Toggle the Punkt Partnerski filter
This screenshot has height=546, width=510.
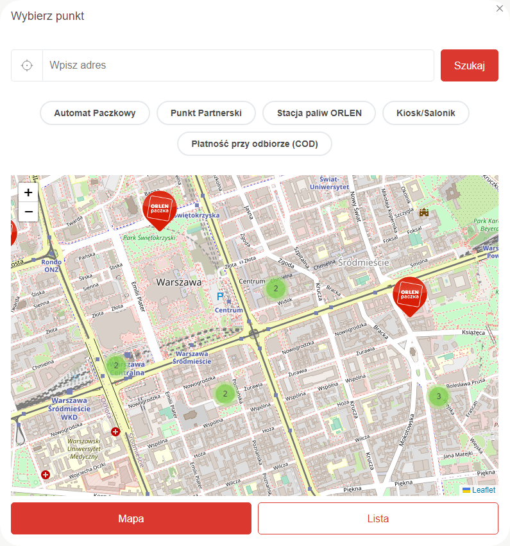click(206, 113)
